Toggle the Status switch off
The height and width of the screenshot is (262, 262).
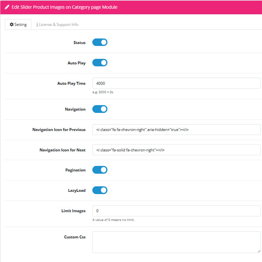point(100,42)
